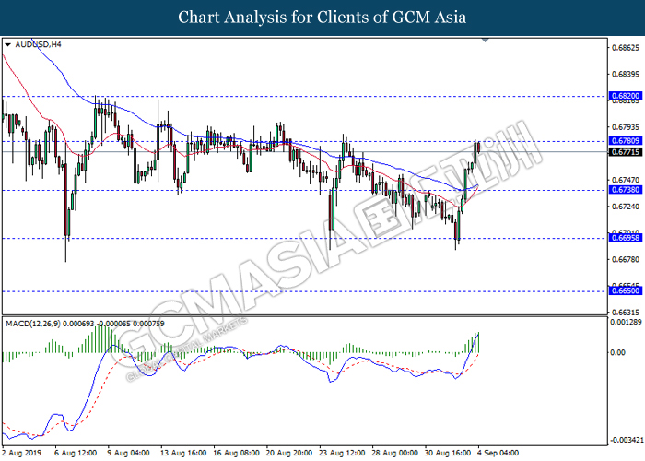Click the MACD(12,26,9) indicator label
This screenshot has width=645, height=461.
click(x=38, y=323)
